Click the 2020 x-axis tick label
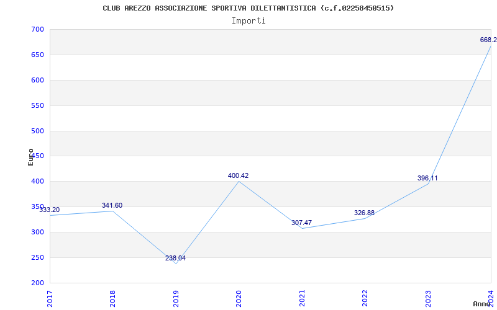Viewport: 497px width, 310px height. [239, 298]
